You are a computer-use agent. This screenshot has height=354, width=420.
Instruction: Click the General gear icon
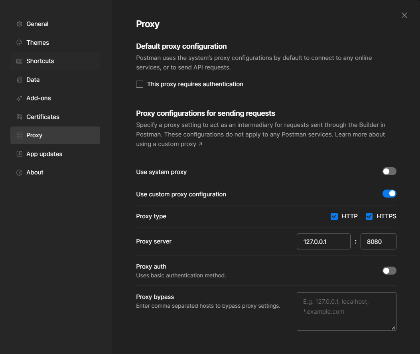[19, 24]
